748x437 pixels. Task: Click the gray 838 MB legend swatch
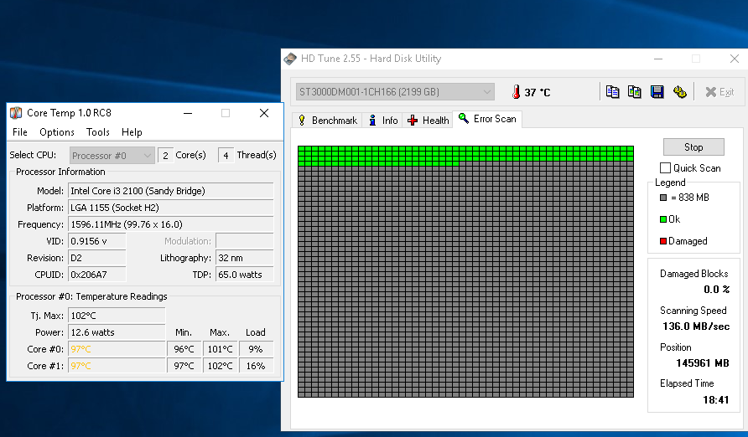click(663, 198)
